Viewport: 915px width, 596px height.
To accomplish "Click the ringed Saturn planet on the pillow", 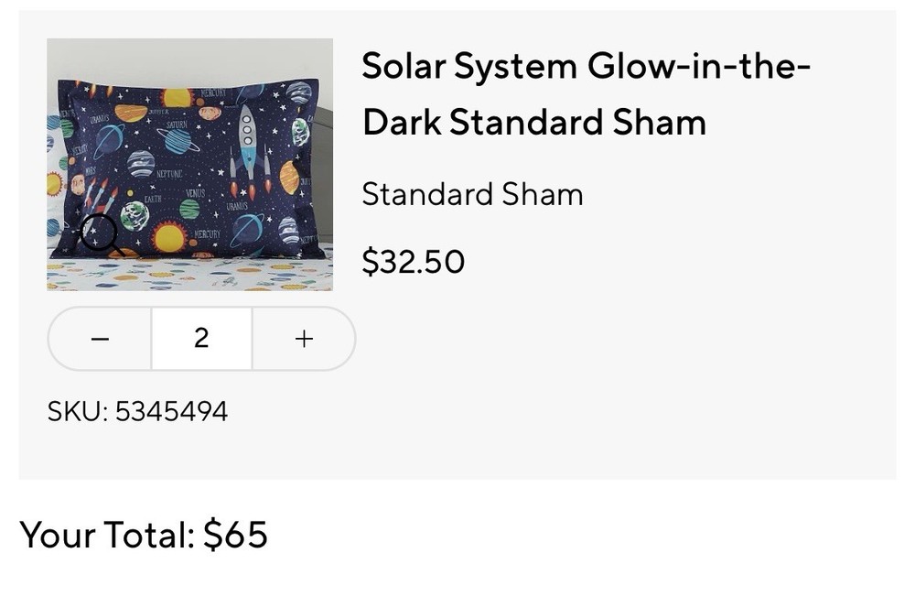I will (x=178, y=140).
